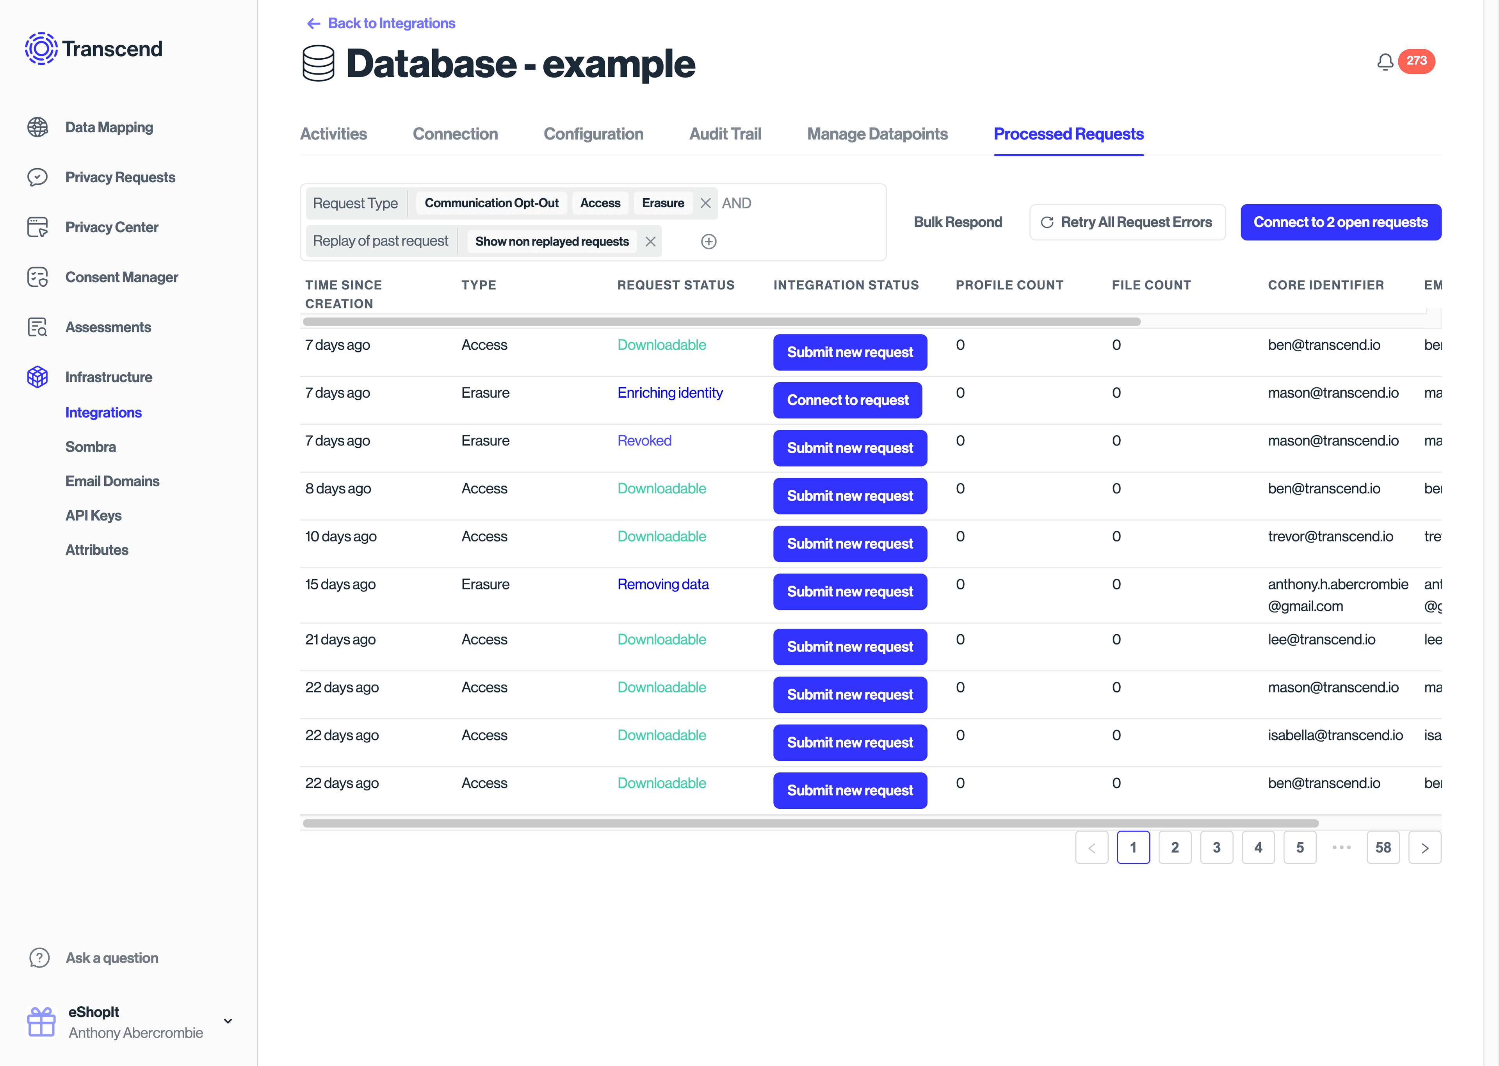Screen dimensions: 1499x1066
Task: Click the Assessments sidebar icon
Action: [x=38, y=326]
